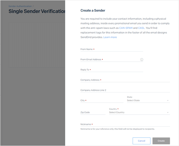Open the Select State dropdown
Viewport: 179px width, 146px height.
point(148,101)
